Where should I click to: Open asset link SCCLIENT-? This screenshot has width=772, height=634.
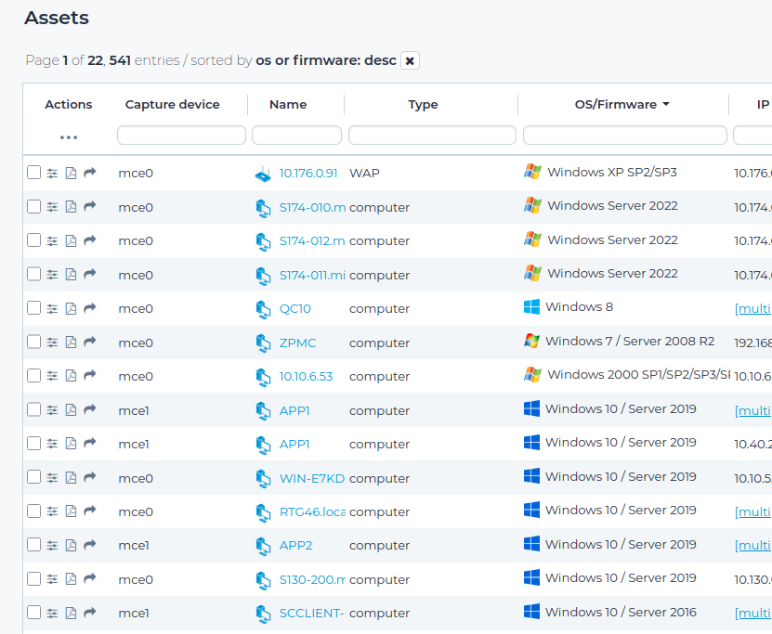(311, 614)
